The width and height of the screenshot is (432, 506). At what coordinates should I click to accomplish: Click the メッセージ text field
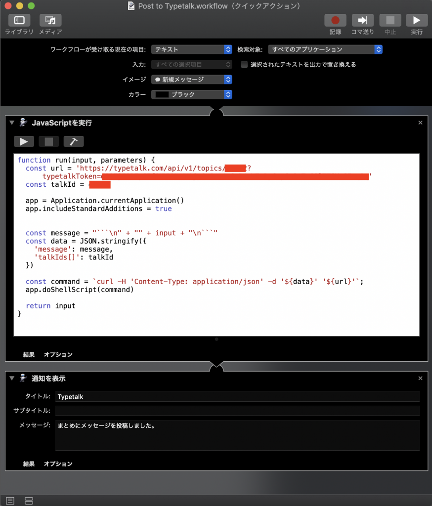point(237,435)
